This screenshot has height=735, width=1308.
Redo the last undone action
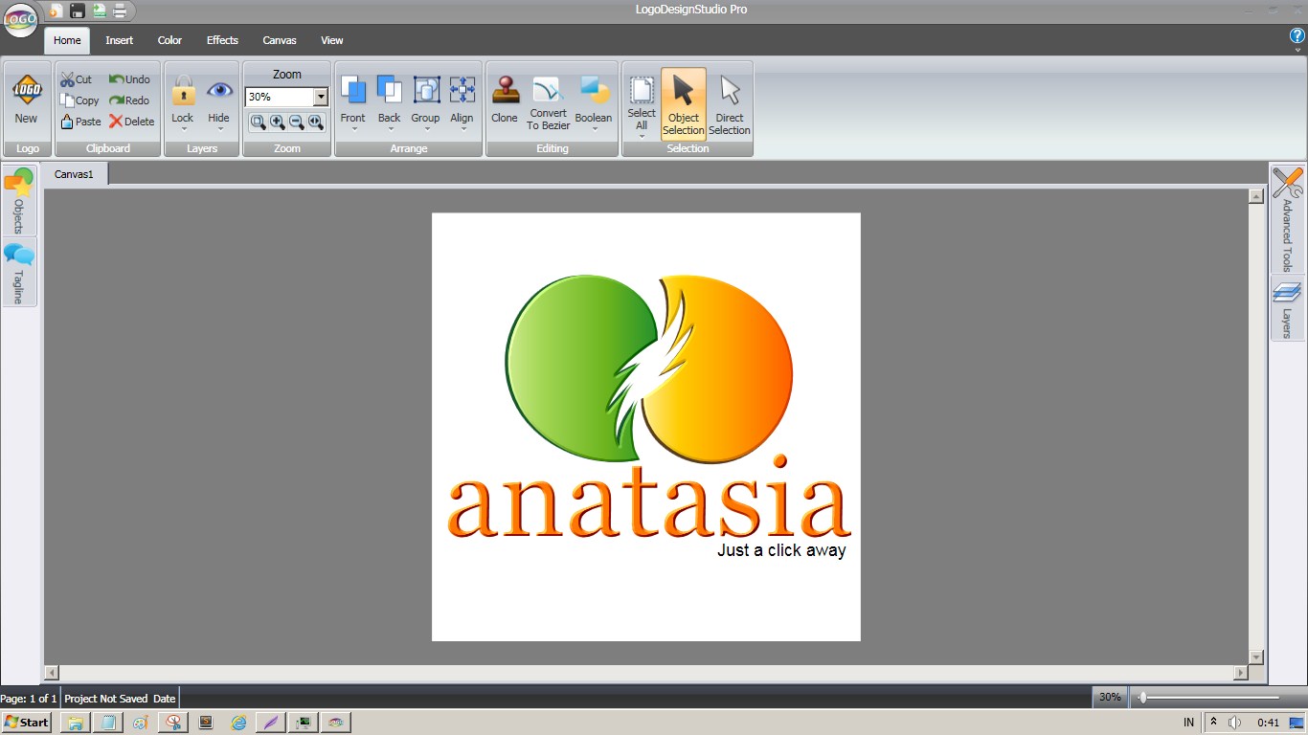[129, 100]
